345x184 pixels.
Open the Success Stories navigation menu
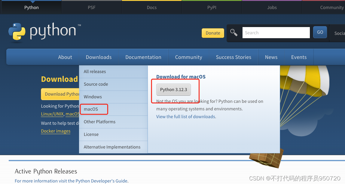pyautogui.click(x=234, y=57)
